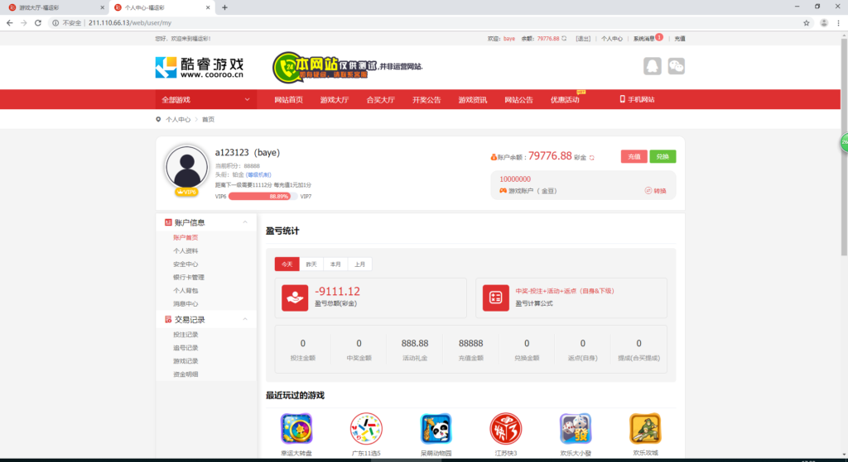Bookmark this page with the star icon
This screenshot has width=848, height=462.
(806, 22)
